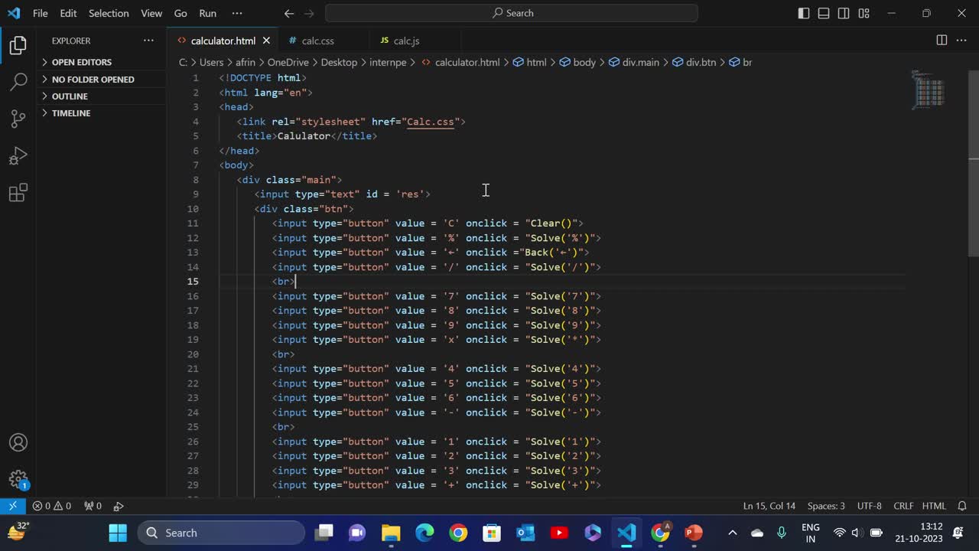The width and height of the screenshot is (979, 551).
Task: Open Manage gear settings menu
Action: [x=18, y=479]
